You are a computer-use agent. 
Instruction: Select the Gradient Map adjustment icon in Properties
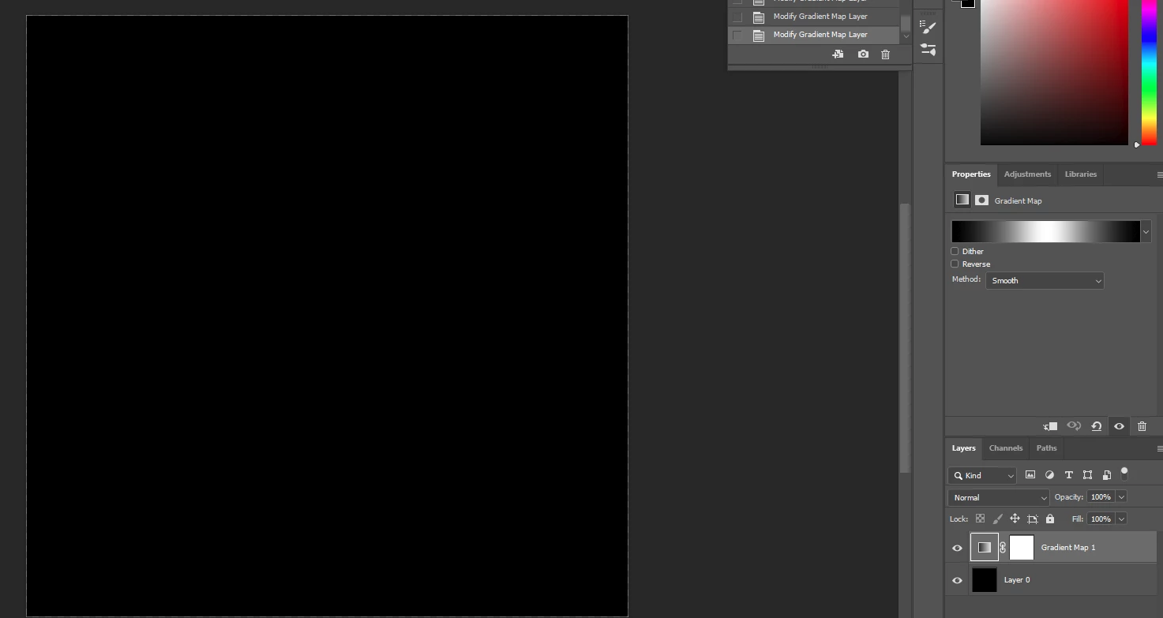pyautogui.click(x=962, y=200)
